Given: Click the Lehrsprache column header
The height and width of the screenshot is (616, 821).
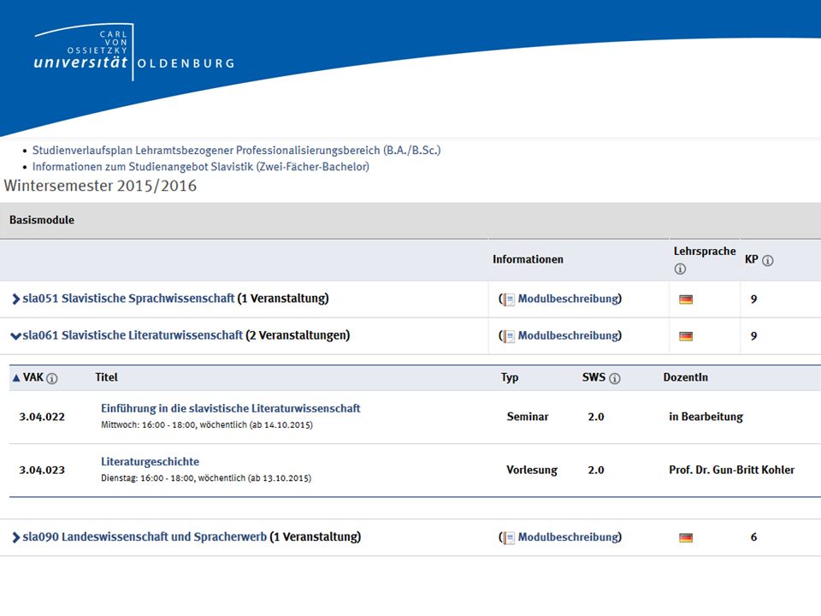Looking at the screenshot, I should [x=705, y=252].
